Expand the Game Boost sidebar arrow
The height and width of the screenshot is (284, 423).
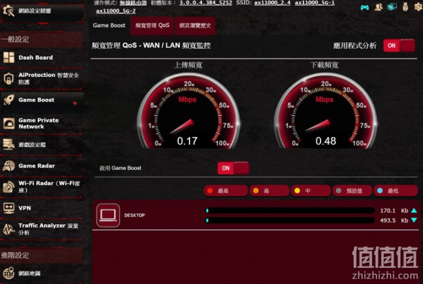(76, 103)
